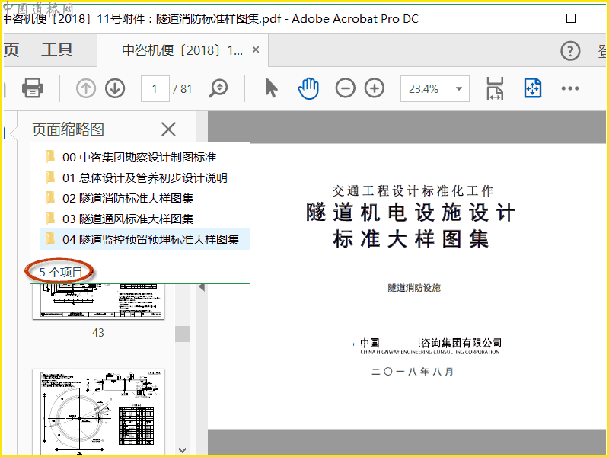Choose the arrow selection tool

[x=272, y=88]
